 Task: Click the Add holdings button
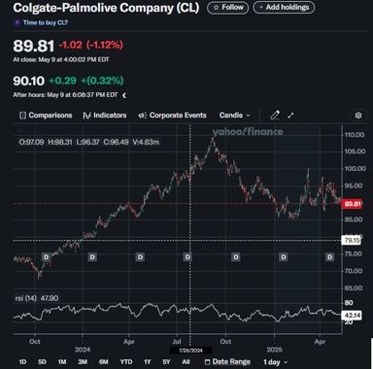pyautogui.click(x=284, y=8)
